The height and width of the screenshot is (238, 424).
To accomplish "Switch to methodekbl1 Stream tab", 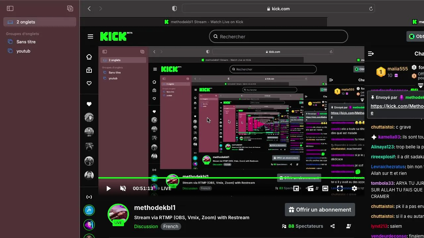I will click(x=204, y=22).
